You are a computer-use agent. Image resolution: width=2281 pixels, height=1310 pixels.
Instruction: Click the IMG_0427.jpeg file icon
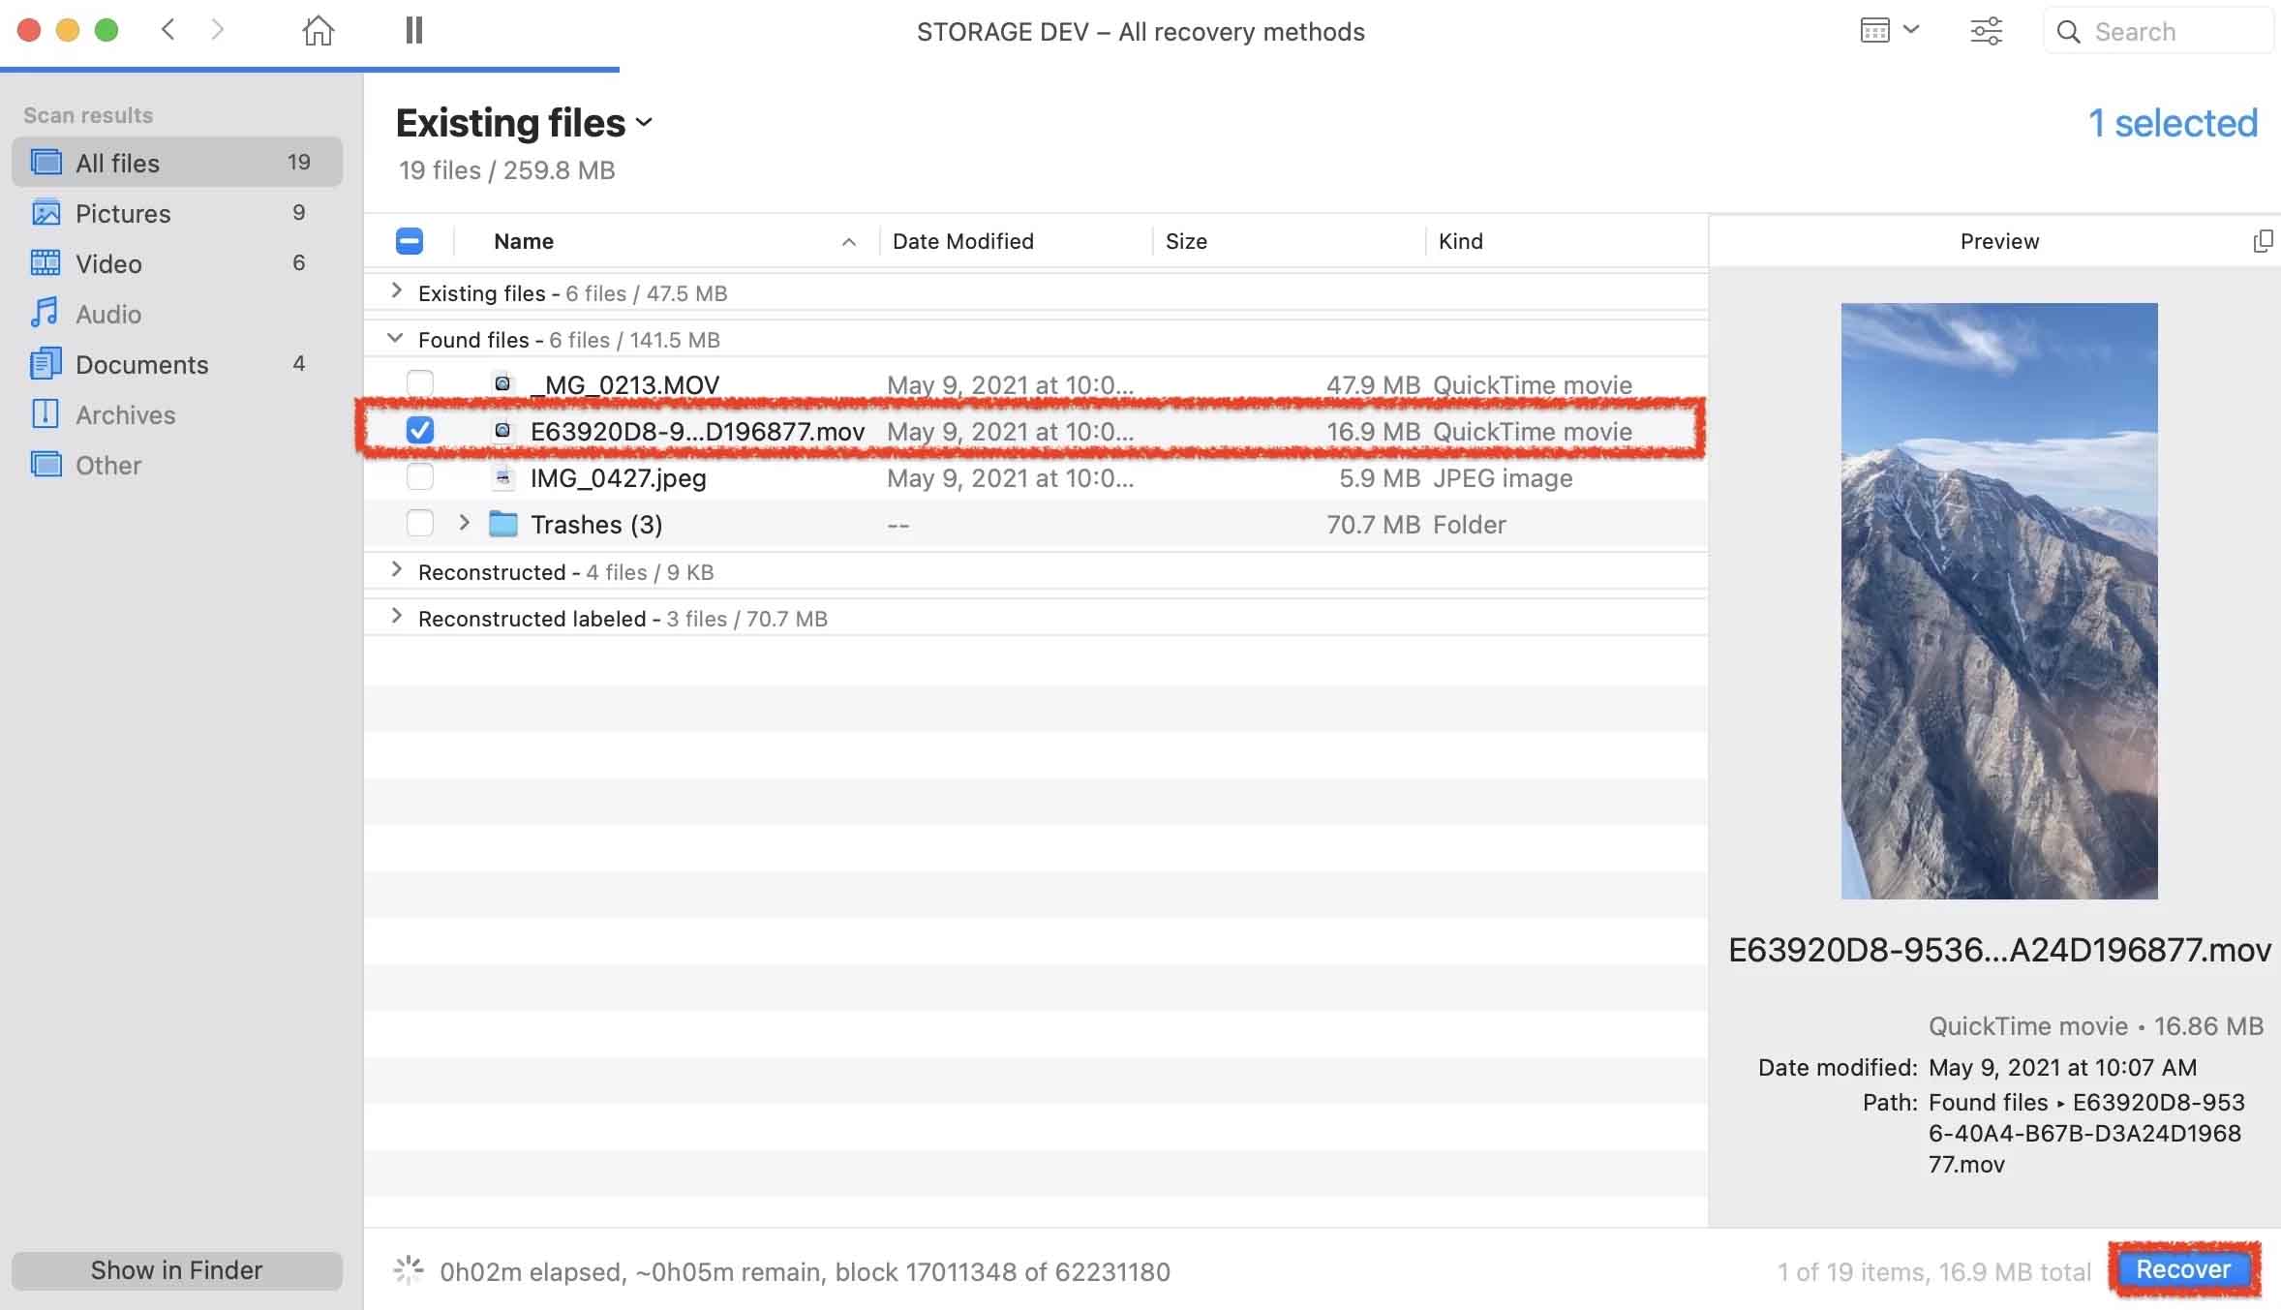(502, 476)
